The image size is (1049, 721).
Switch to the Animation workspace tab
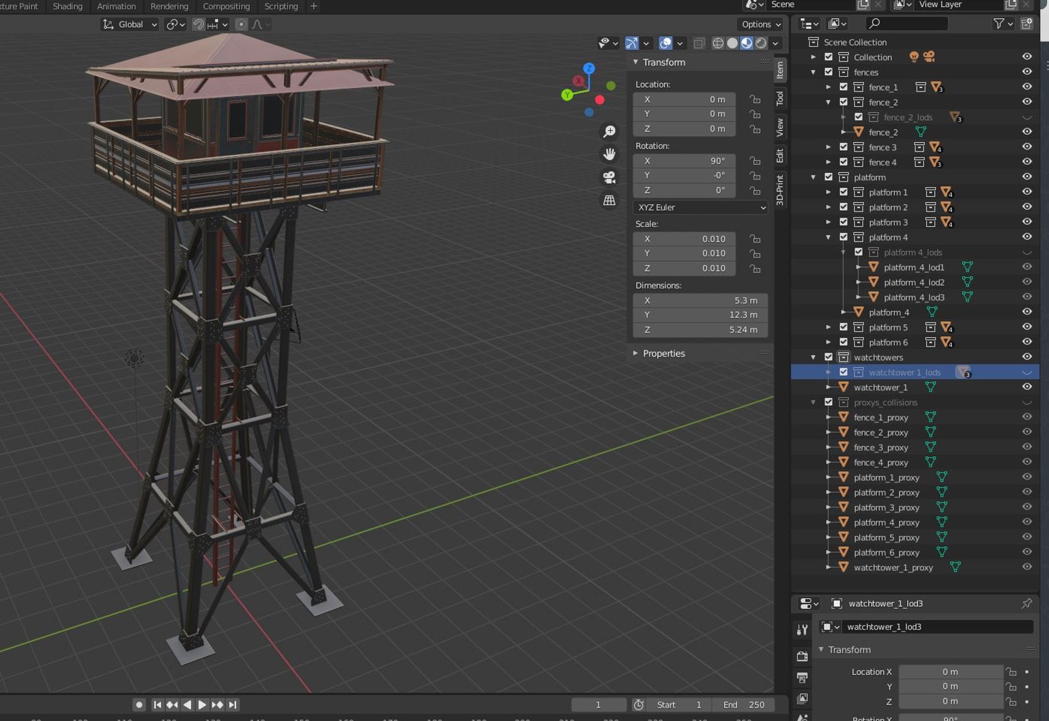coord(116,6)
